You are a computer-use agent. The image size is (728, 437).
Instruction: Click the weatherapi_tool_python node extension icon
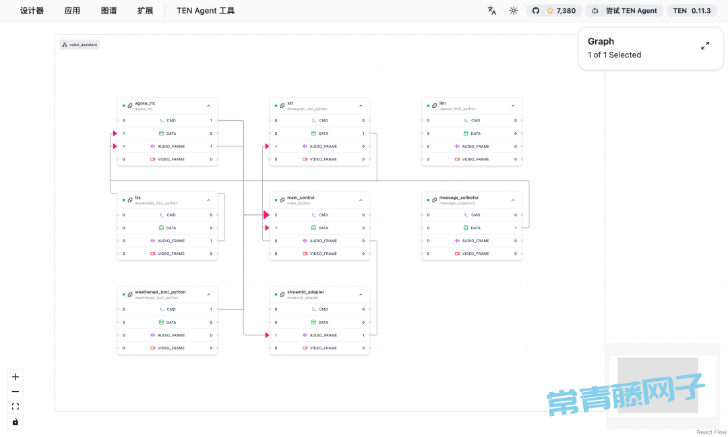130,295
